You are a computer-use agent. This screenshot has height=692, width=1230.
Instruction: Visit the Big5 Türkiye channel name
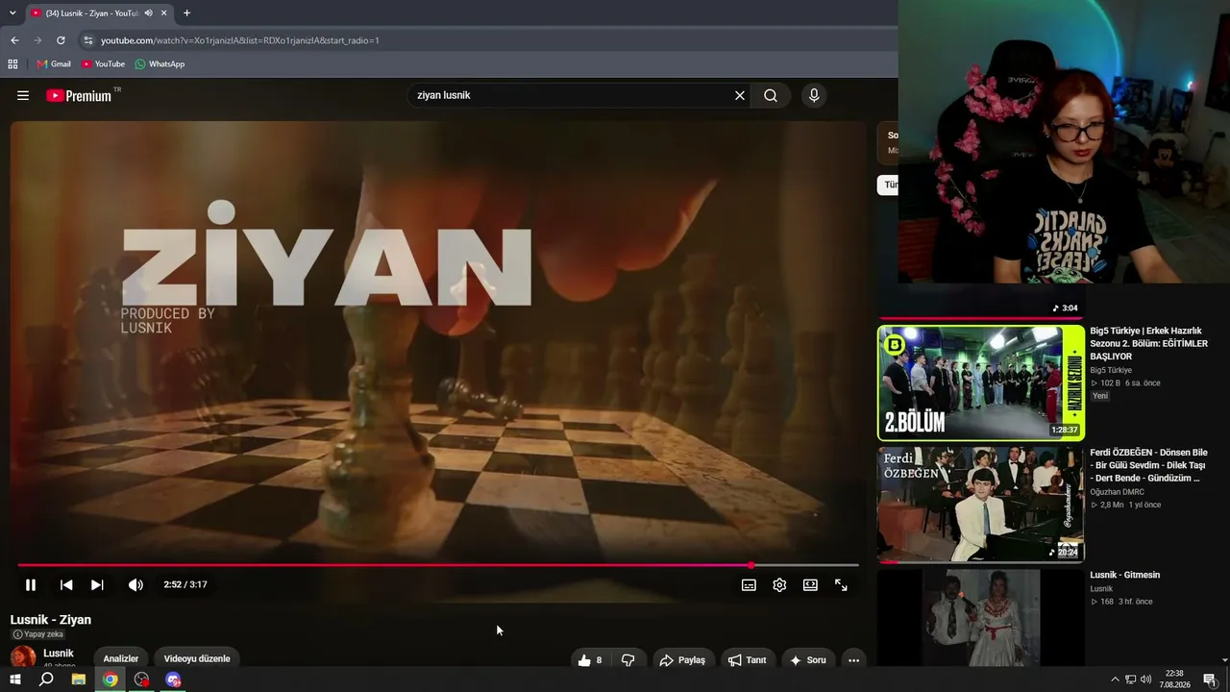point(1111,370)
